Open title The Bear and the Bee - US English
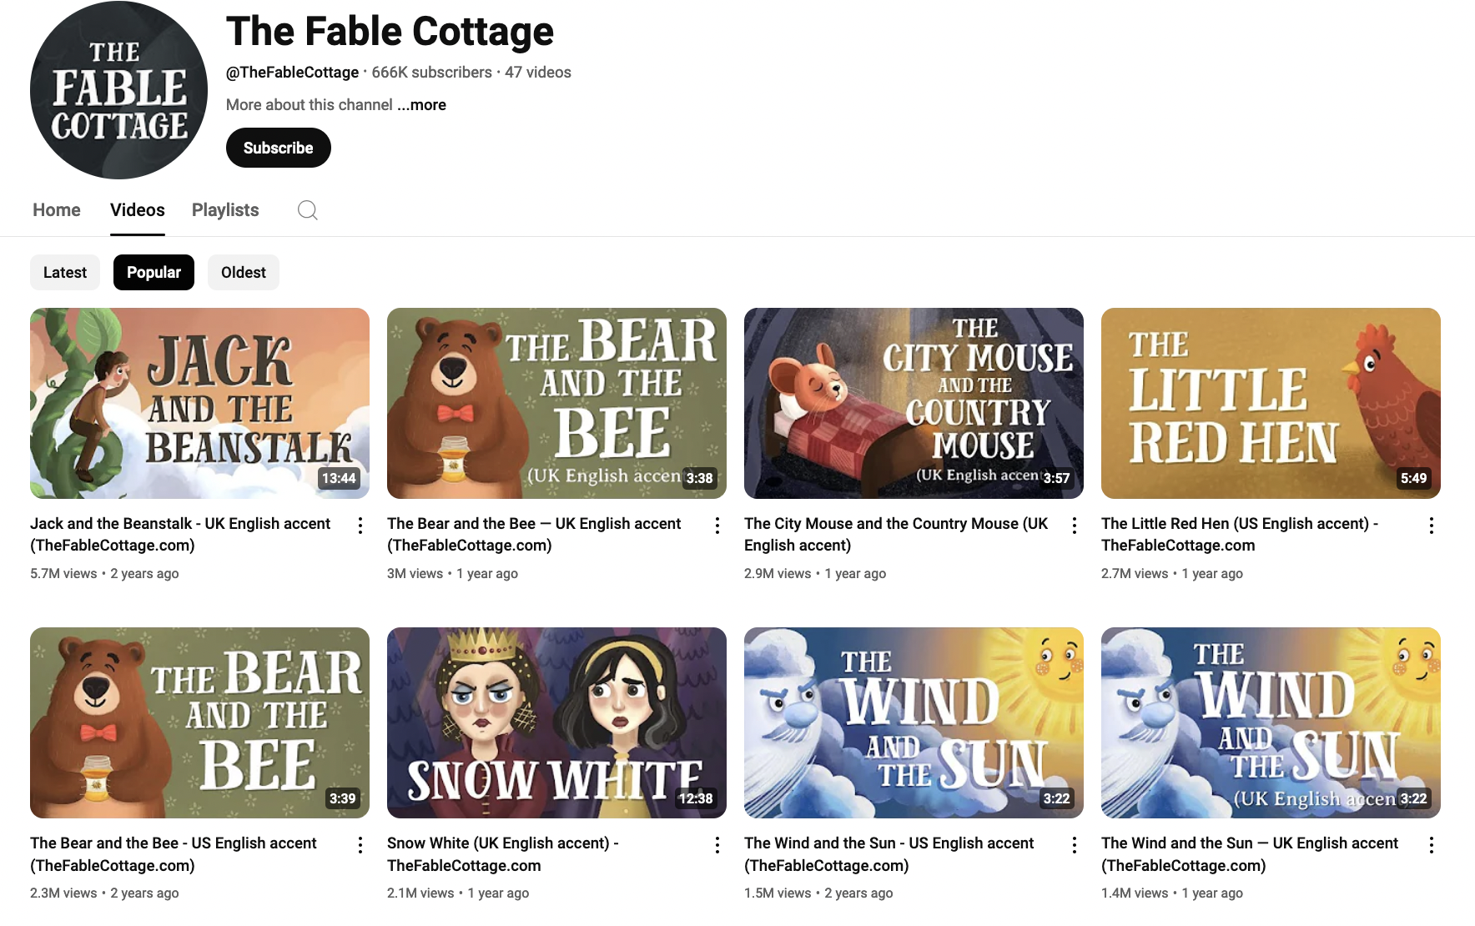The image size is (1475, 926). tap(174, 854)
